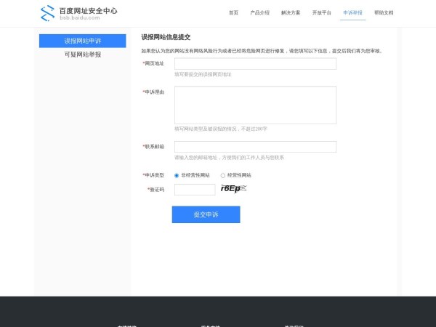Click the 百度网址安全中心 title text

88,11
